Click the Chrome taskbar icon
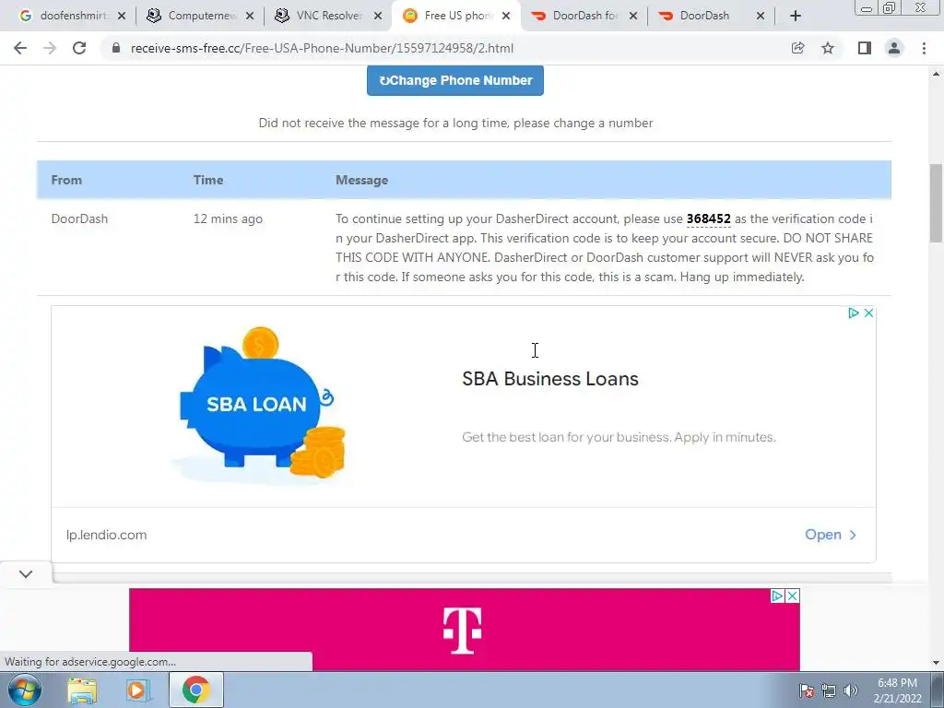The height and width of the screenshot is (708, 944). click(x=195, y=690)
